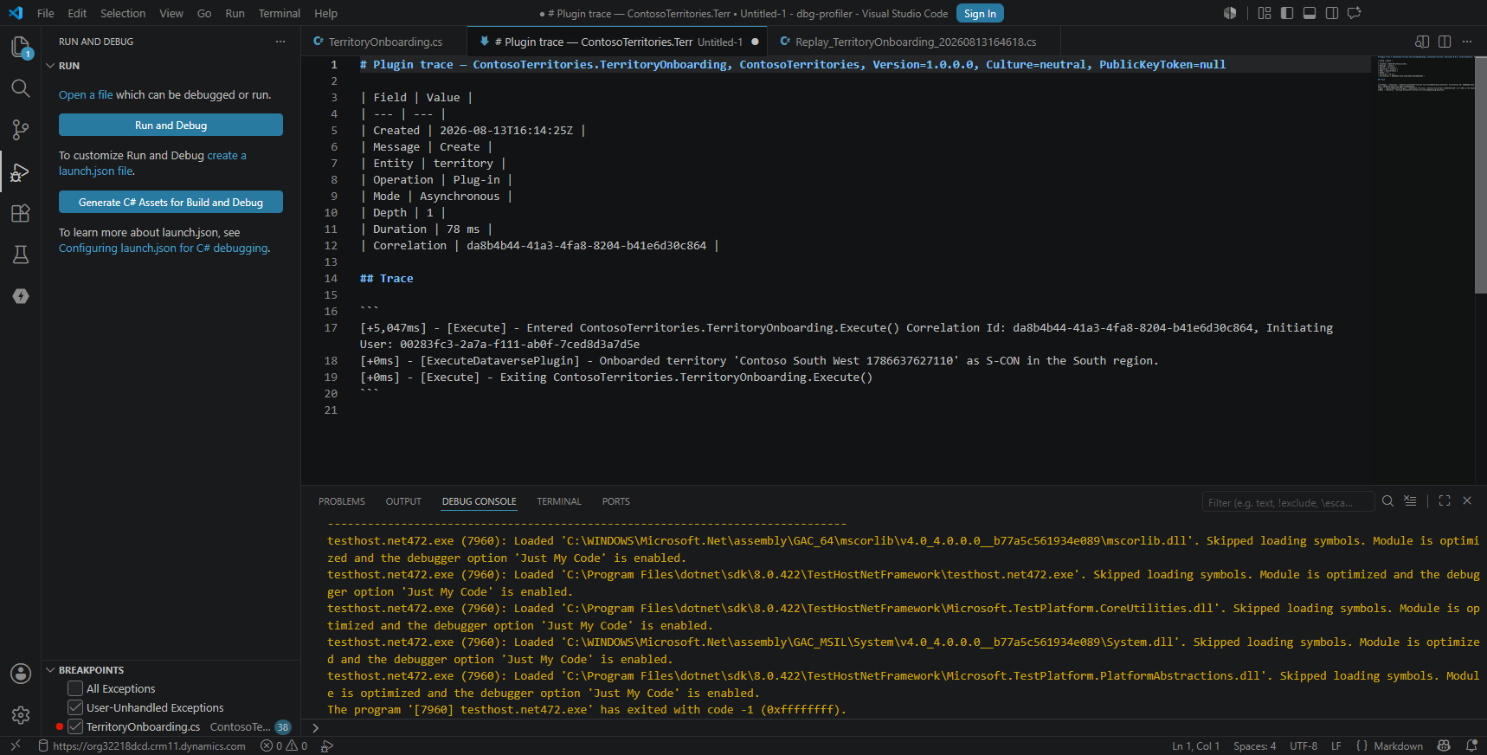Expand the debug console input chevron

[x=315, y=728]
